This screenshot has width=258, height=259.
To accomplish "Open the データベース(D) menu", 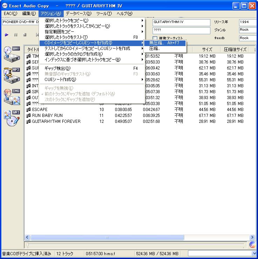I will coord(79,14).
